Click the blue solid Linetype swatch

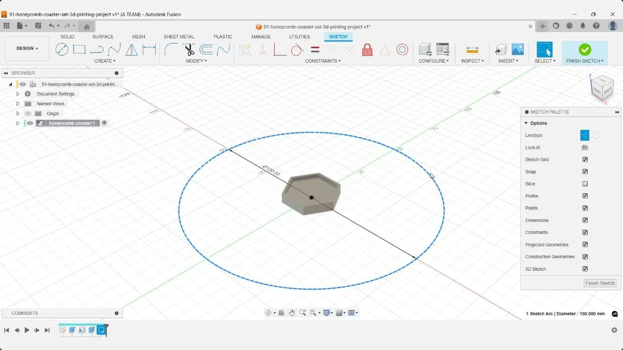(584, 135)
